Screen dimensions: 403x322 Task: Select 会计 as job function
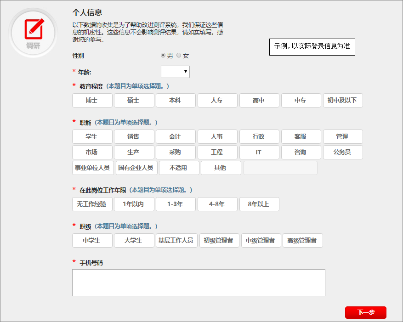point(176,136)
